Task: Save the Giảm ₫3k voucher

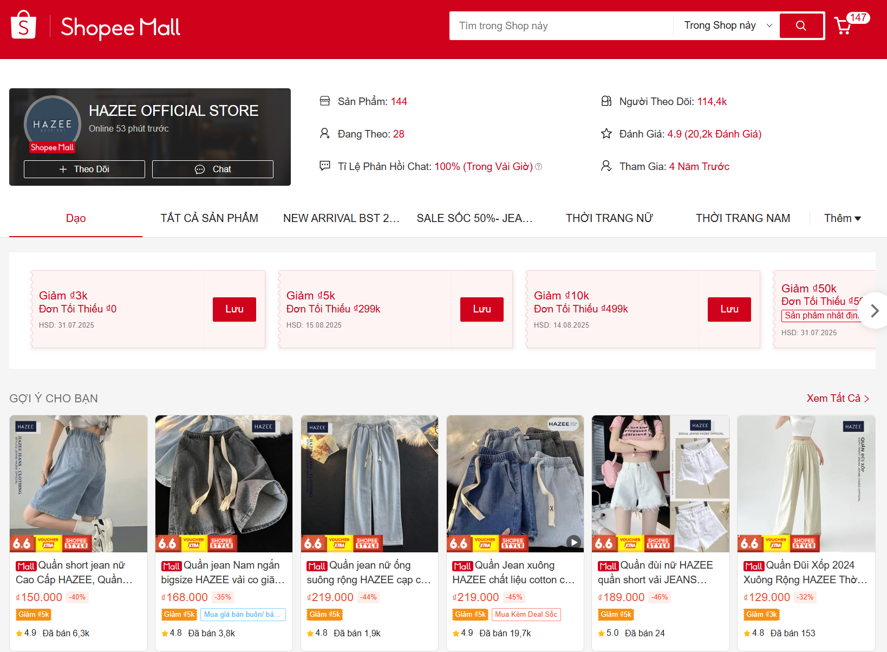Action: 234,309
